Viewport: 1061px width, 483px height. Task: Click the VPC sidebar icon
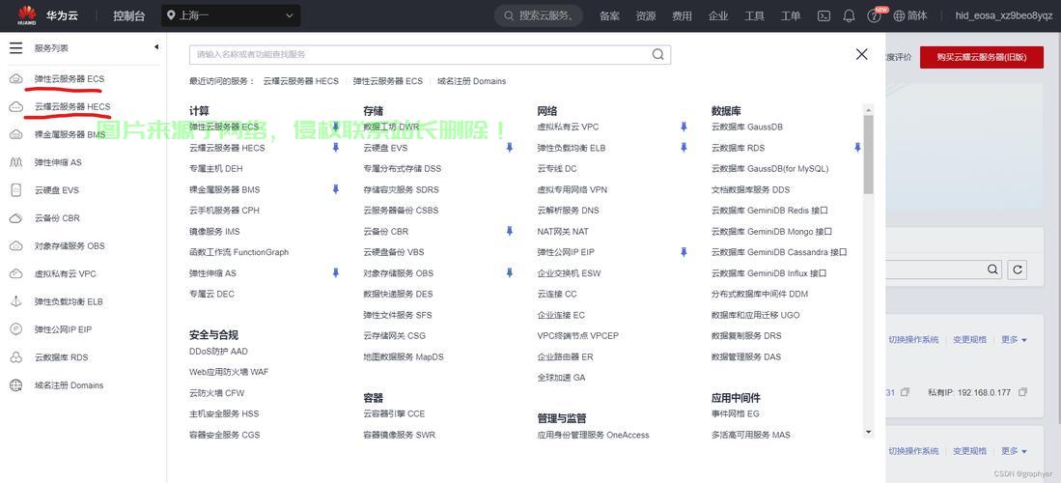(15, 273)
